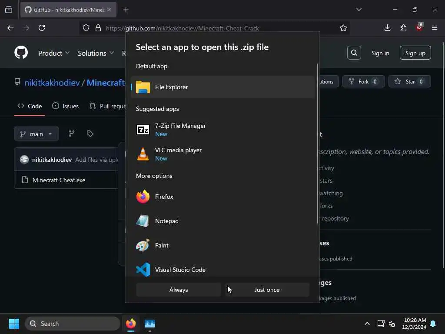The width and height of the screenshot is (445, 334).
Task: Switch to the Pull requests tab
Action: coord(108,106)
